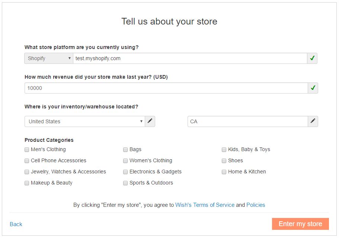Check the Home & Kitchen category
Viewport: 339px width, 238px height.
pyautogui.click(x=224, y=172)
